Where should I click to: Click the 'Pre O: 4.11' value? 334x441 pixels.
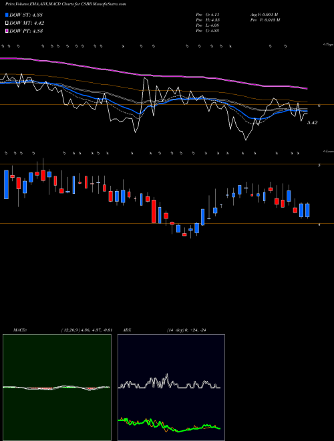pyautogui.click(x=208, y=15)
